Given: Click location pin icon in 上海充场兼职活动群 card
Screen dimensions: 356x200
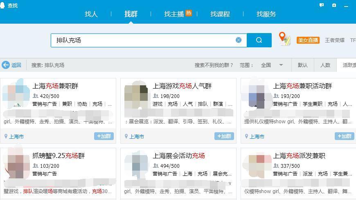Looking at the screenshot, I should pos(247,136).
